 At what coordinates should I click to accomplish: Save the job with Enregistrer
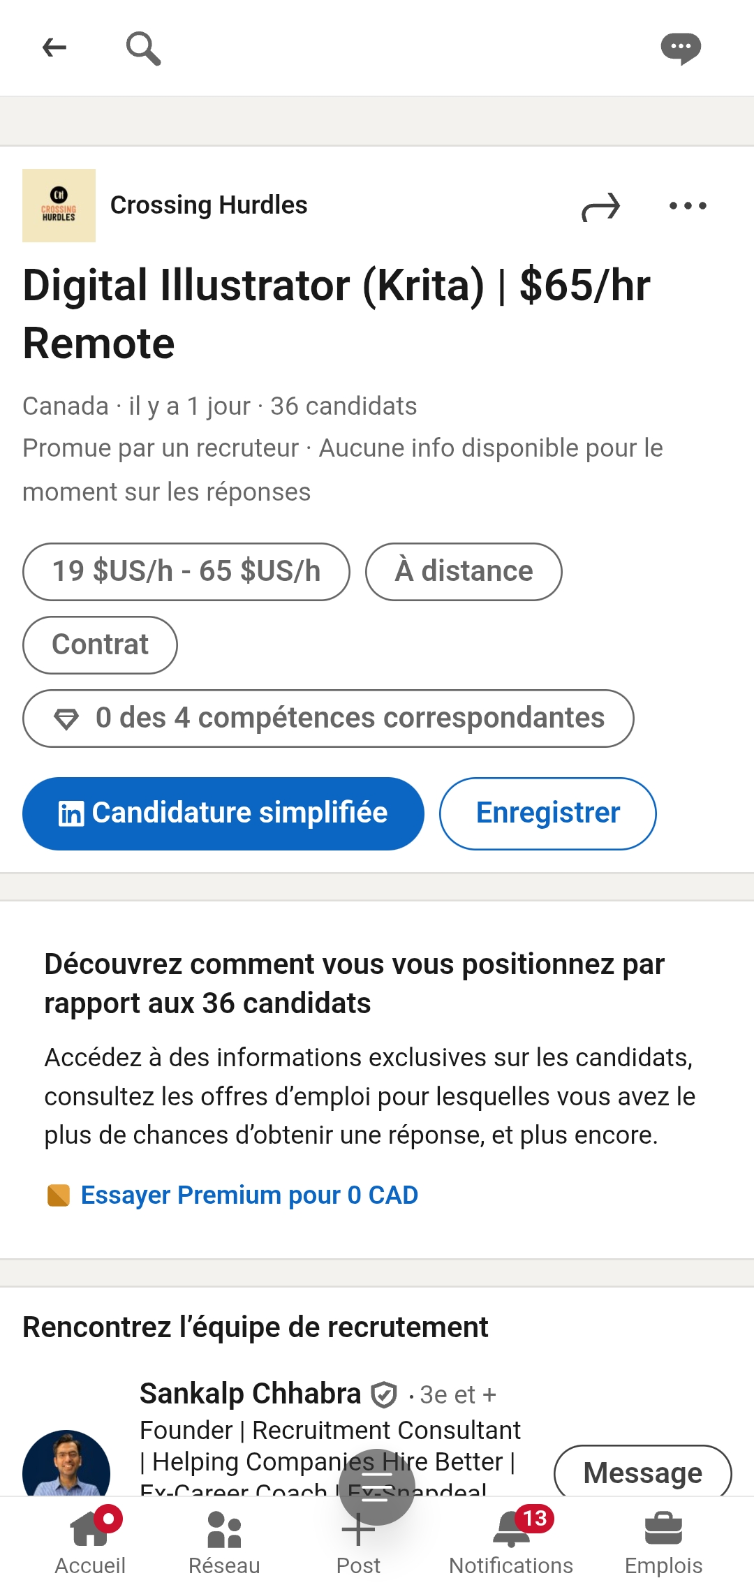547,813
